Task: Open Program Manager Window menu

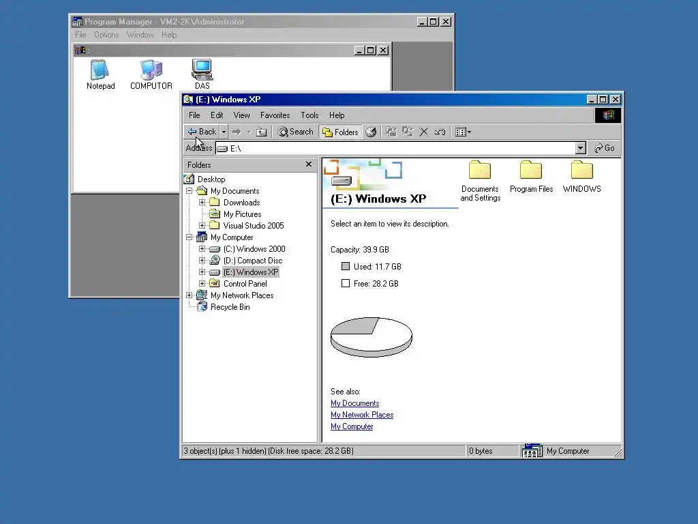Action: (140, 35)
